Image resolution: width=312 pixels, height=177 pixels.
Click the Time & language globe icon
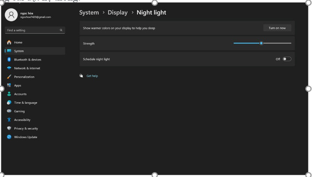(x=9, y=102)
